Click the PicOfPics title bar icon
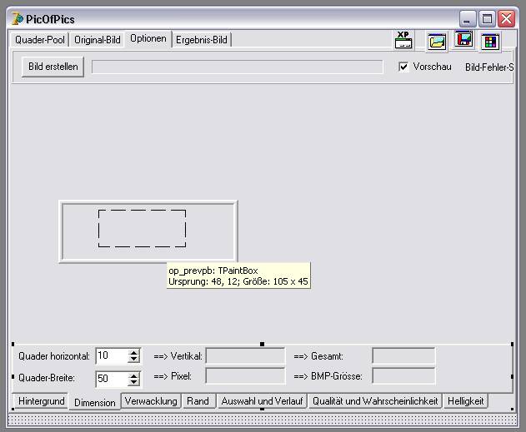The width and height of the screenshot is (526, 432). coord(18,19)
